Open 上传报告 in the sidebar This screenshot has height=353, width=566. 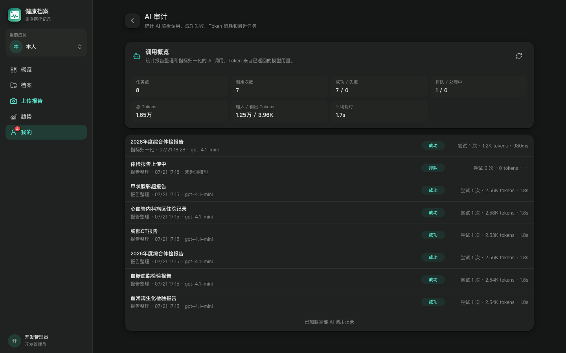(46, 101)
